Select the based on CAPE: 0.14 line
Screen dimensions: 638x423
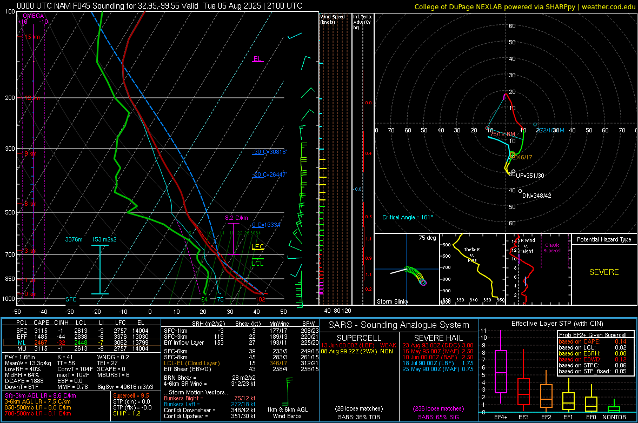pos(593,341)
